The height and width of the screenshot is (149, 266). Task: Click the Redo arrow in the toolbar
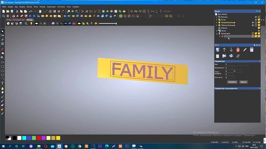[35, 11]
